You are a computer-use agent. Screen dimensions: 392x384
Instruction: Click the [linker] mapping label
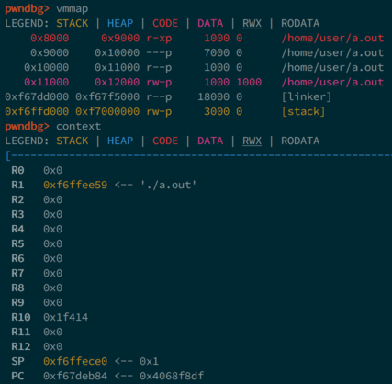coord(307,96)
